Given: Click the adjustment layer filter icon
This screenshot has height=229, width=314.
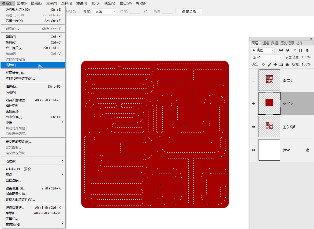Looking at the screenshot, I should point(287,50).
